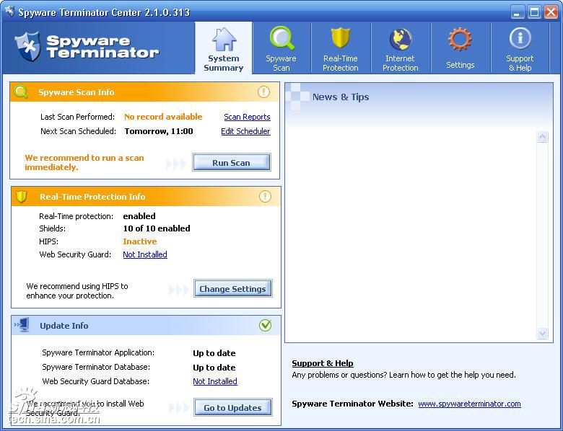The image size is (563, 431).
Task: Click the title bar application icon
Action: [9, 12]
